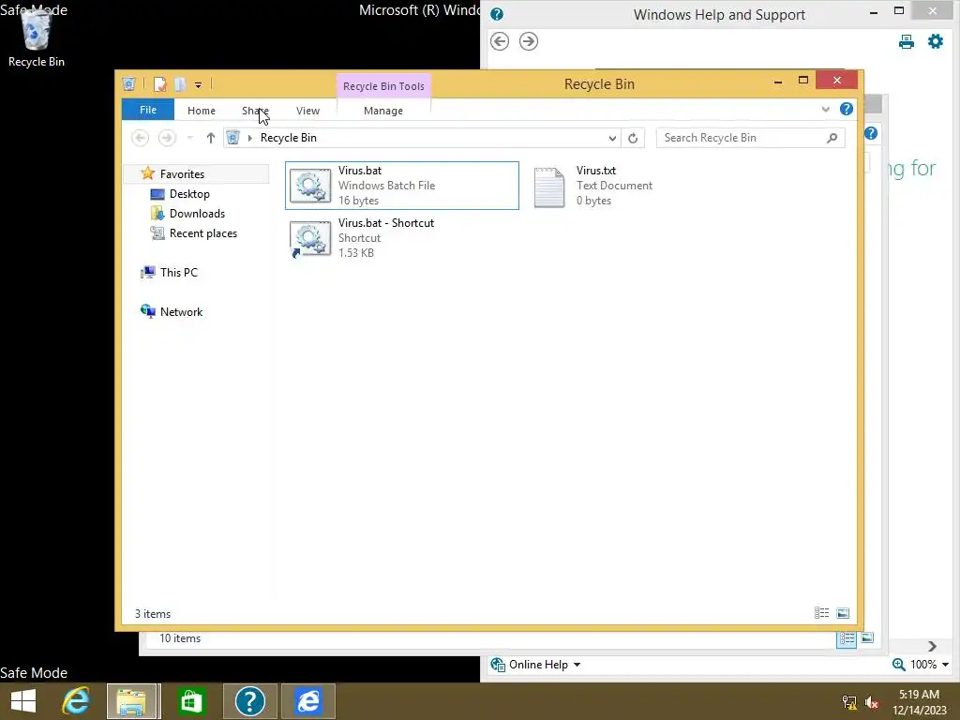Go forward in Windows Help and Support
Screen dimensions: 960x720
[529, 41]
